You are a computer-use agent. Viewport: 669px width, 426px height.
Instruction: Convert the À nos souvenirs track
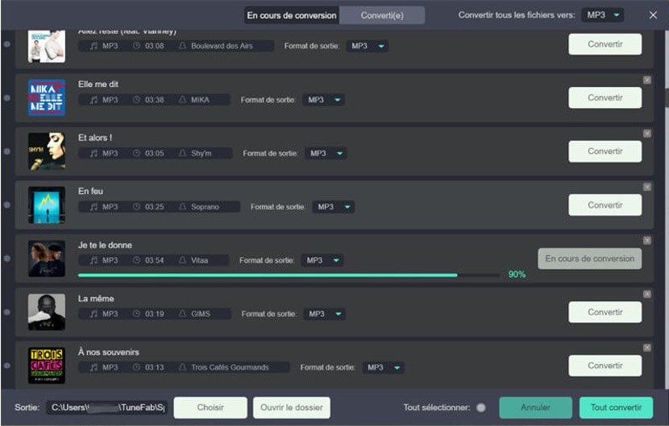[x=605, y=366]
